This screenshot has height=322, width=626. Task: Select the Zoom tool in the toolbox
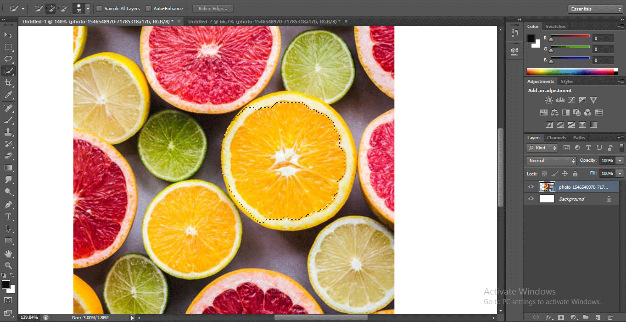[8, 265]
